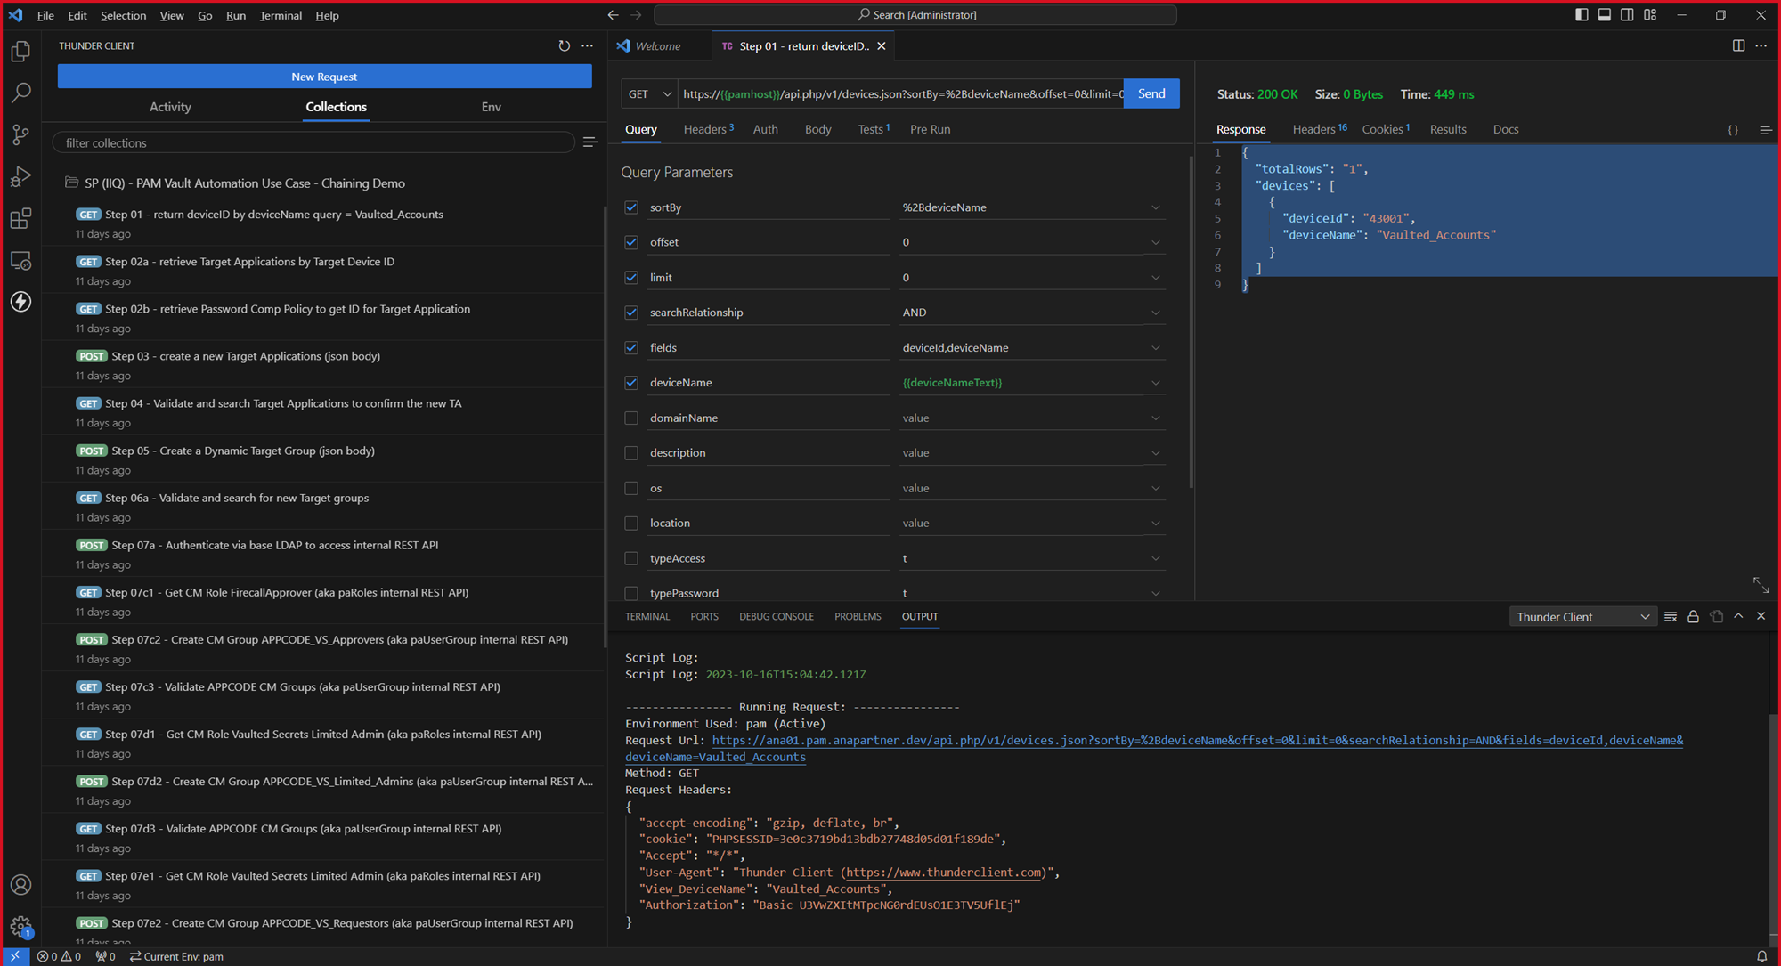This screenshot has width=1781, height=966.
Task: Click the split editor right icon
Action: pos(1738,45)
